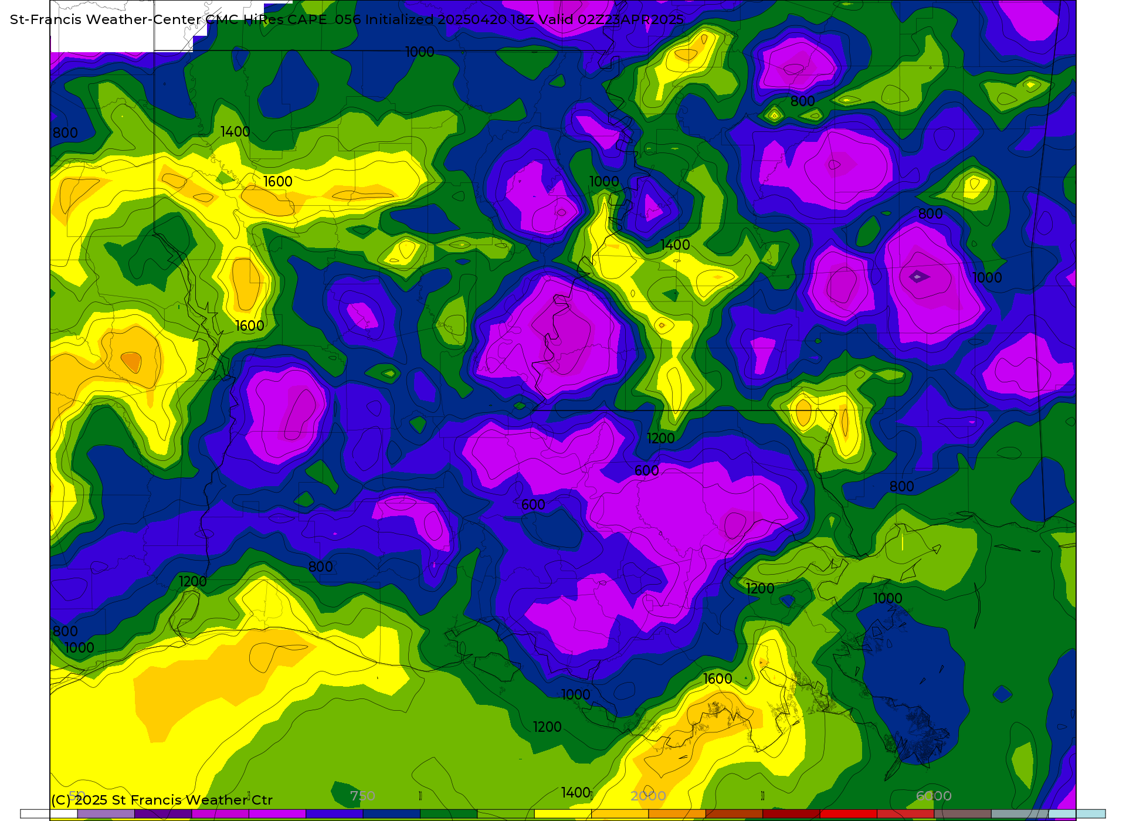Click the "(C) 2025 St Francis Weather Ctr" copyright text

[162, 800]
